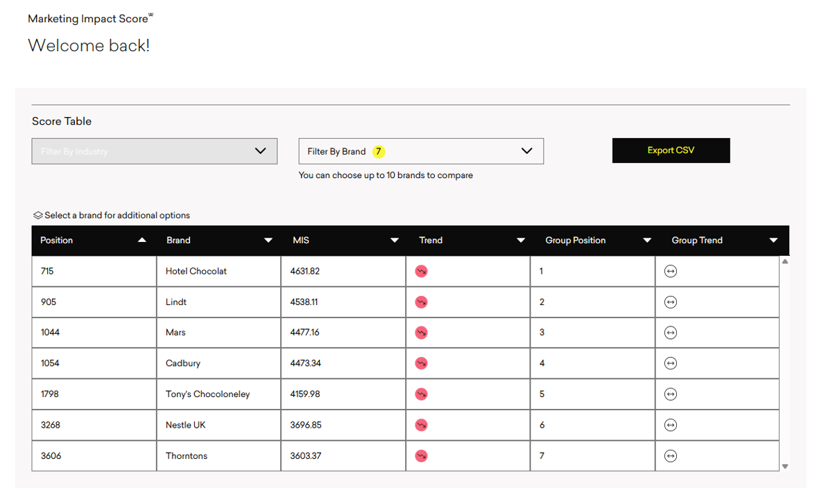The width and height of the screenshot is (817, 499).
Task: Click the Mars group trend icon
Action: click(671, 332)
